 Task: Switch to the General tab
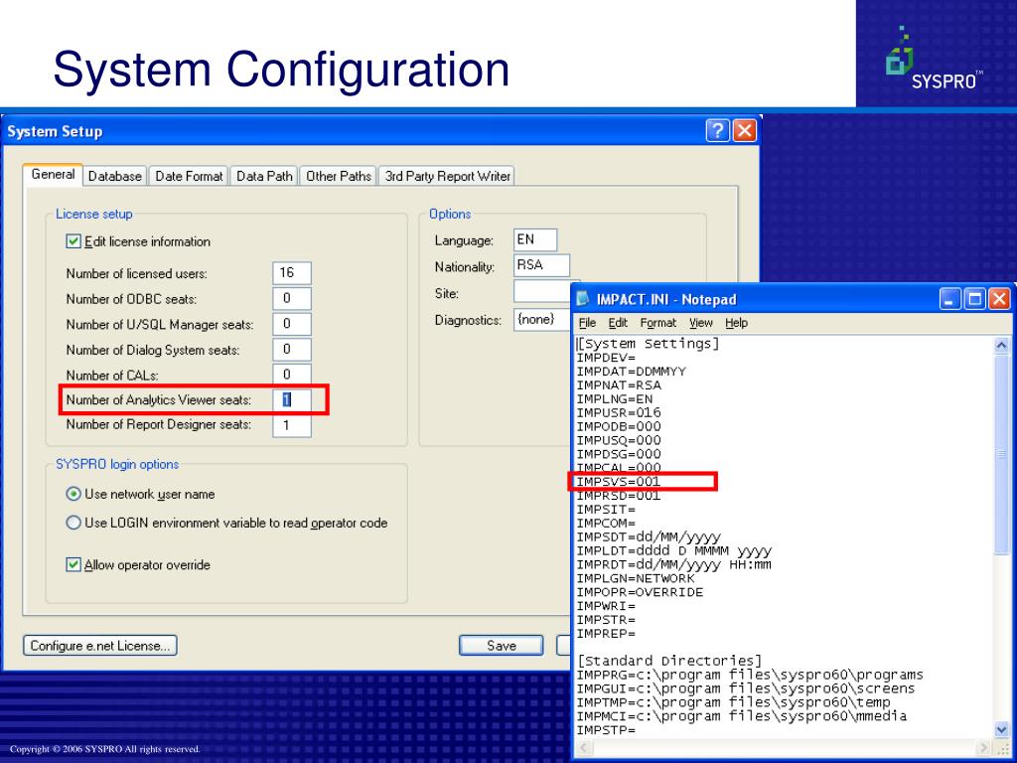54,175
